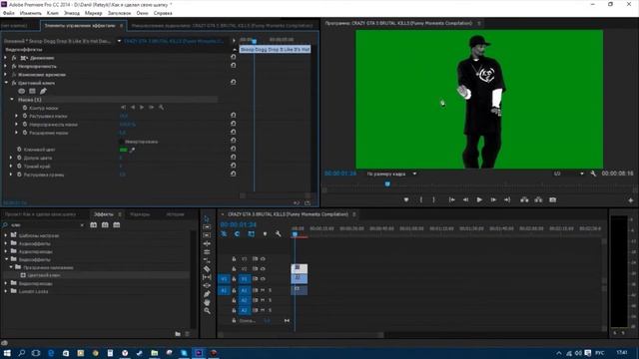This screenshot has height=359, width=639.
Task: Go to In point in Program monitor
Action: point(451,199)
